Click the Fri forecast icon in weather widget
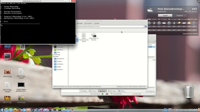200x112 pixels. (x=159, y=23)
